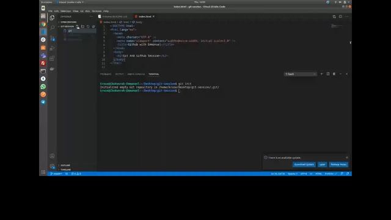Screen dimensions: 391x220
Task: Open the Edit menu
Action: click(x=56, y=11)
